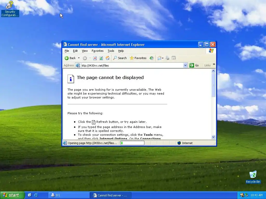The height and width of the screenshot is (199, 266).
Task: Click the Print toolbar icon
Action: click(x=168, y=58)
